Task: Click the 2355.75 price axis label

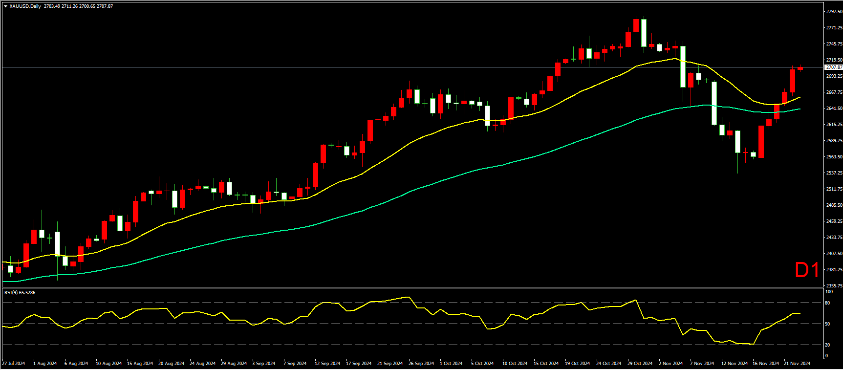Action: pyautogui.click(x=834, y=285)
